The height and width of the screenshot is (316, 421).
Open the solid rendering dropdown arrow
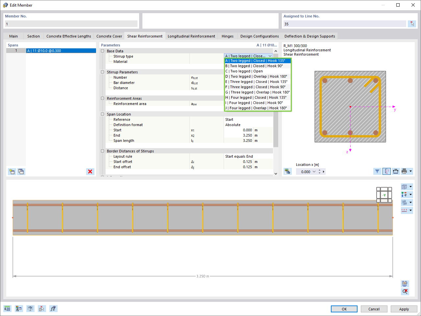pos(410,202)
